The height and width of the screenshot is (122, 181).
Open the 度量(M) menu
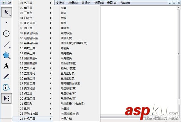(x=73, y=3)
